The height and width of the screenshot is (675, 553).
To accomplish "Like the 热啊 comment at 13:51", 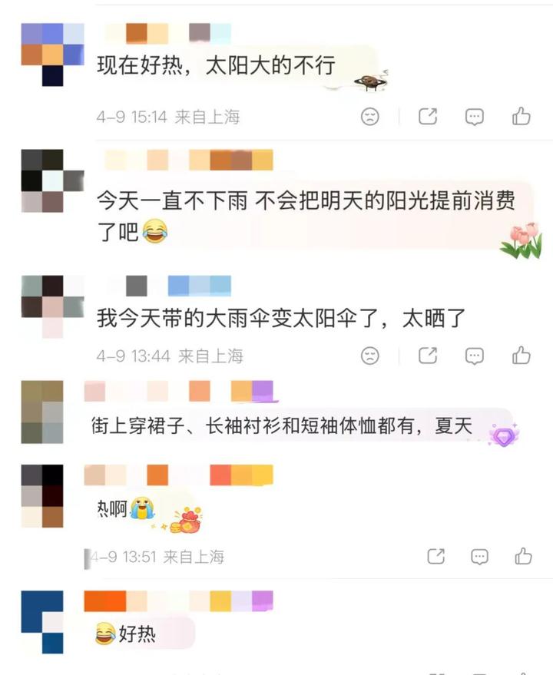I will tap(523, 556).
